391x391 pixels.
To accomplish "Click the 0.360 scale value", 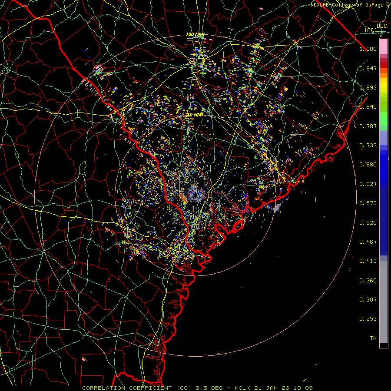I will click(x=368, y=281).
